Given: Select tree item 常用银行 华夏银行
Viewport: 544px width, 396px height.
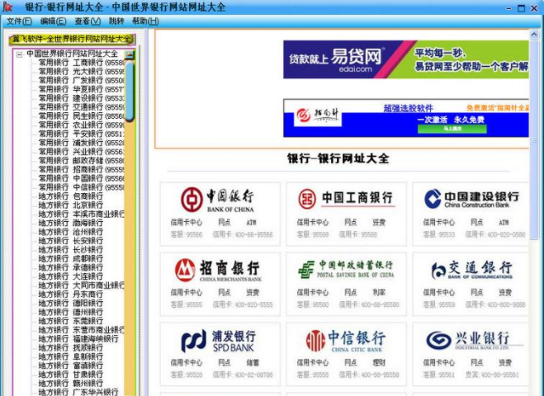Looking at the screenshot, I should 81,89.
